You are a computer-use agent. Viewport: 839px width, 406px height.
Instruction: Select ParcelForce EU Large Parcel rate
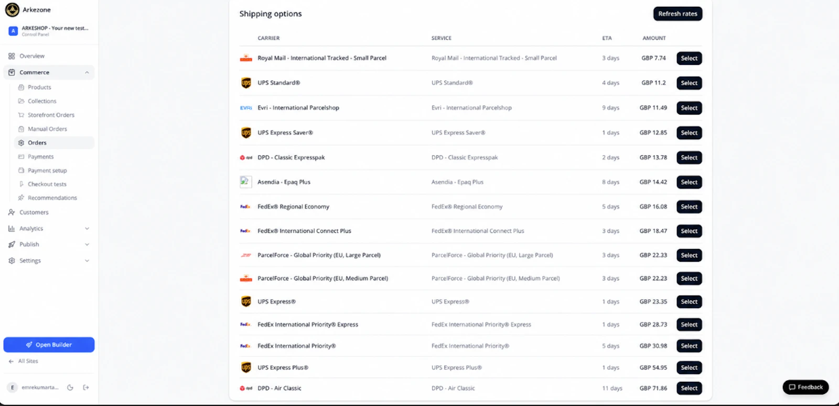(x=689, y=255)
